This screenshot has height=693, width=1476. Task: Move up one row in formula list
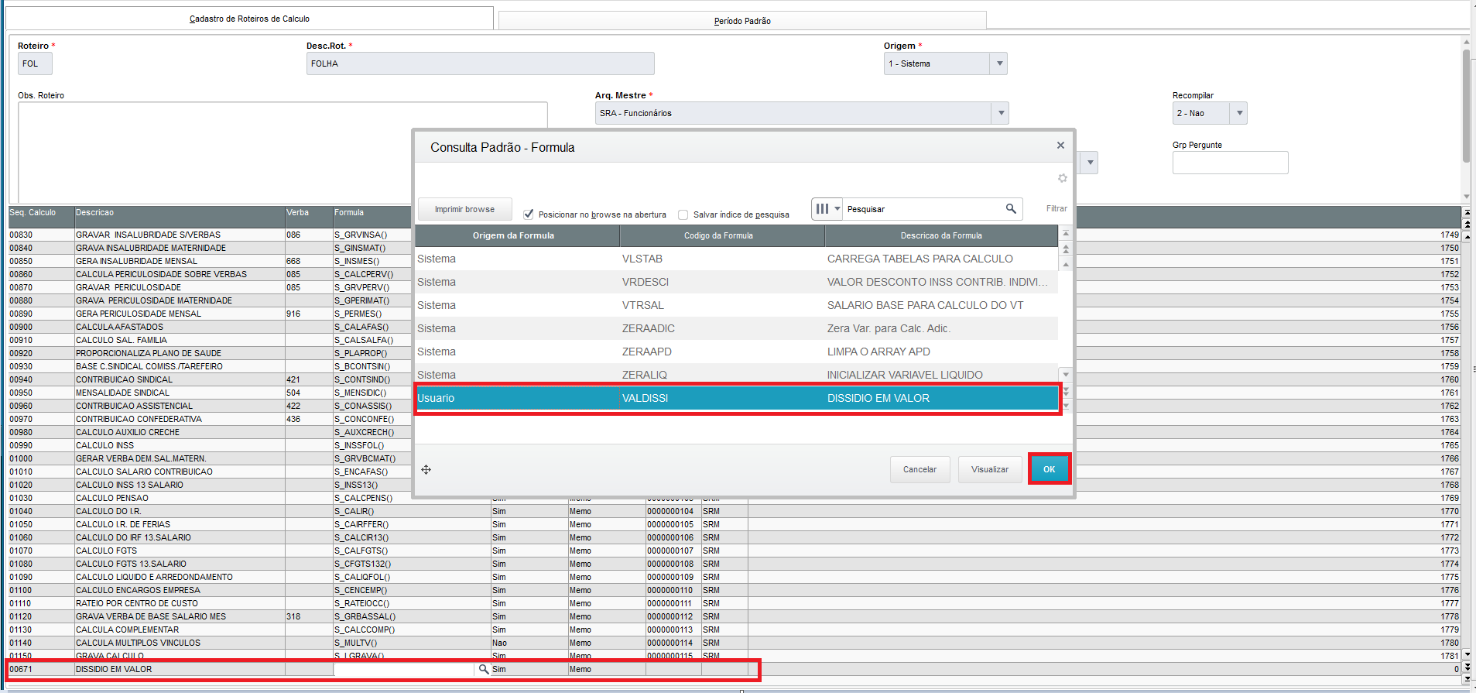tap(1066, 264)
